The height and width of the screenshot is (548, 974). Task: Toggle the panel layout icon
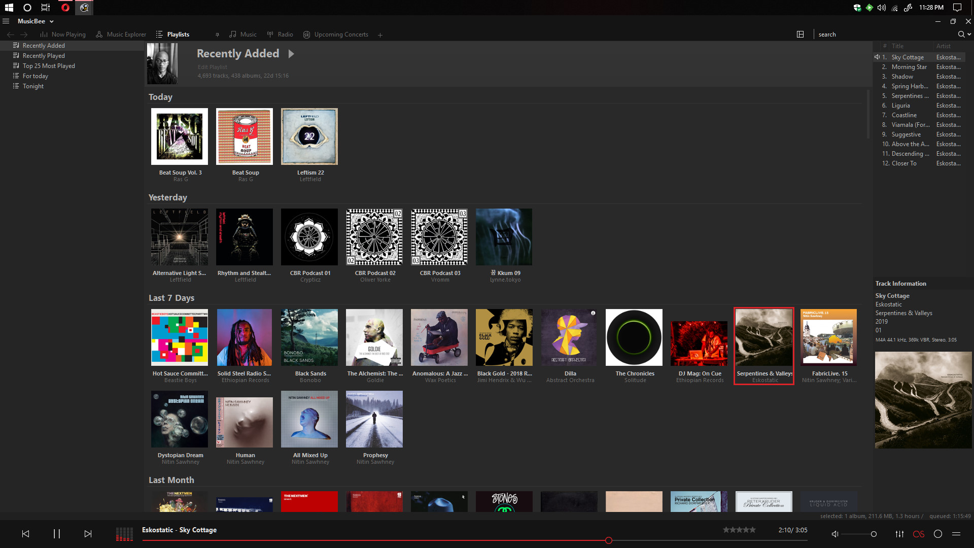coord(800,35)
